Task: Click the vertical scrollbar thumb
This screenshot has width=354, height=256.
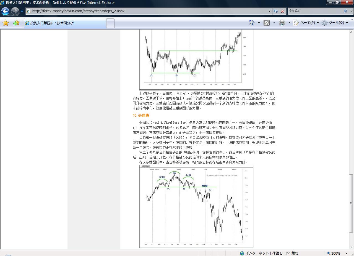Action: tap(351, 203)
